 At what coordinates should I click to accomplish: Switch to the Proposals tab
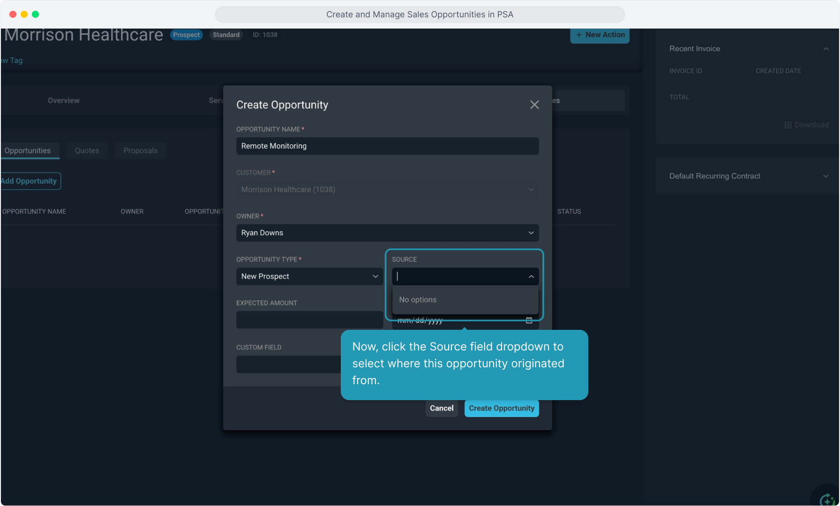[x=141, y=150]
